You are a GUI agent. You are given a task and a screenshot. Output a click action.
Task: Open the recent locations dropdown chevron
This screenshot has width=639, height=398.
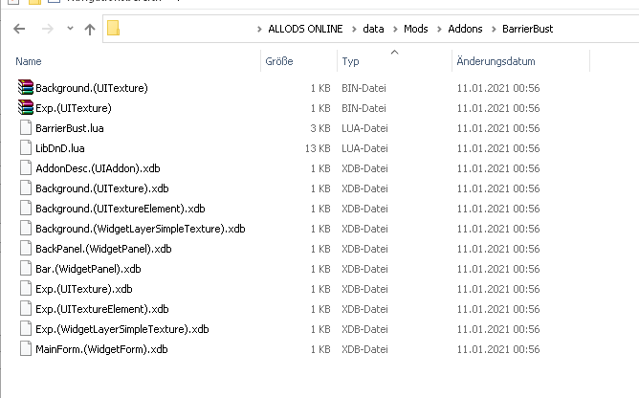68,30
